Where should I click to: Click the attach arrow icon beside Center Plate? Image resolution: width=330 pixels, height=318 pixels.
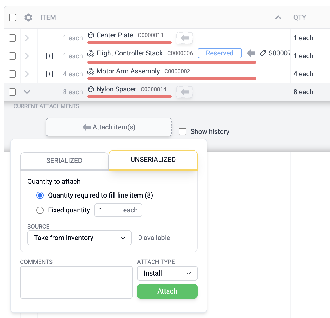click(x=184, y=38)
